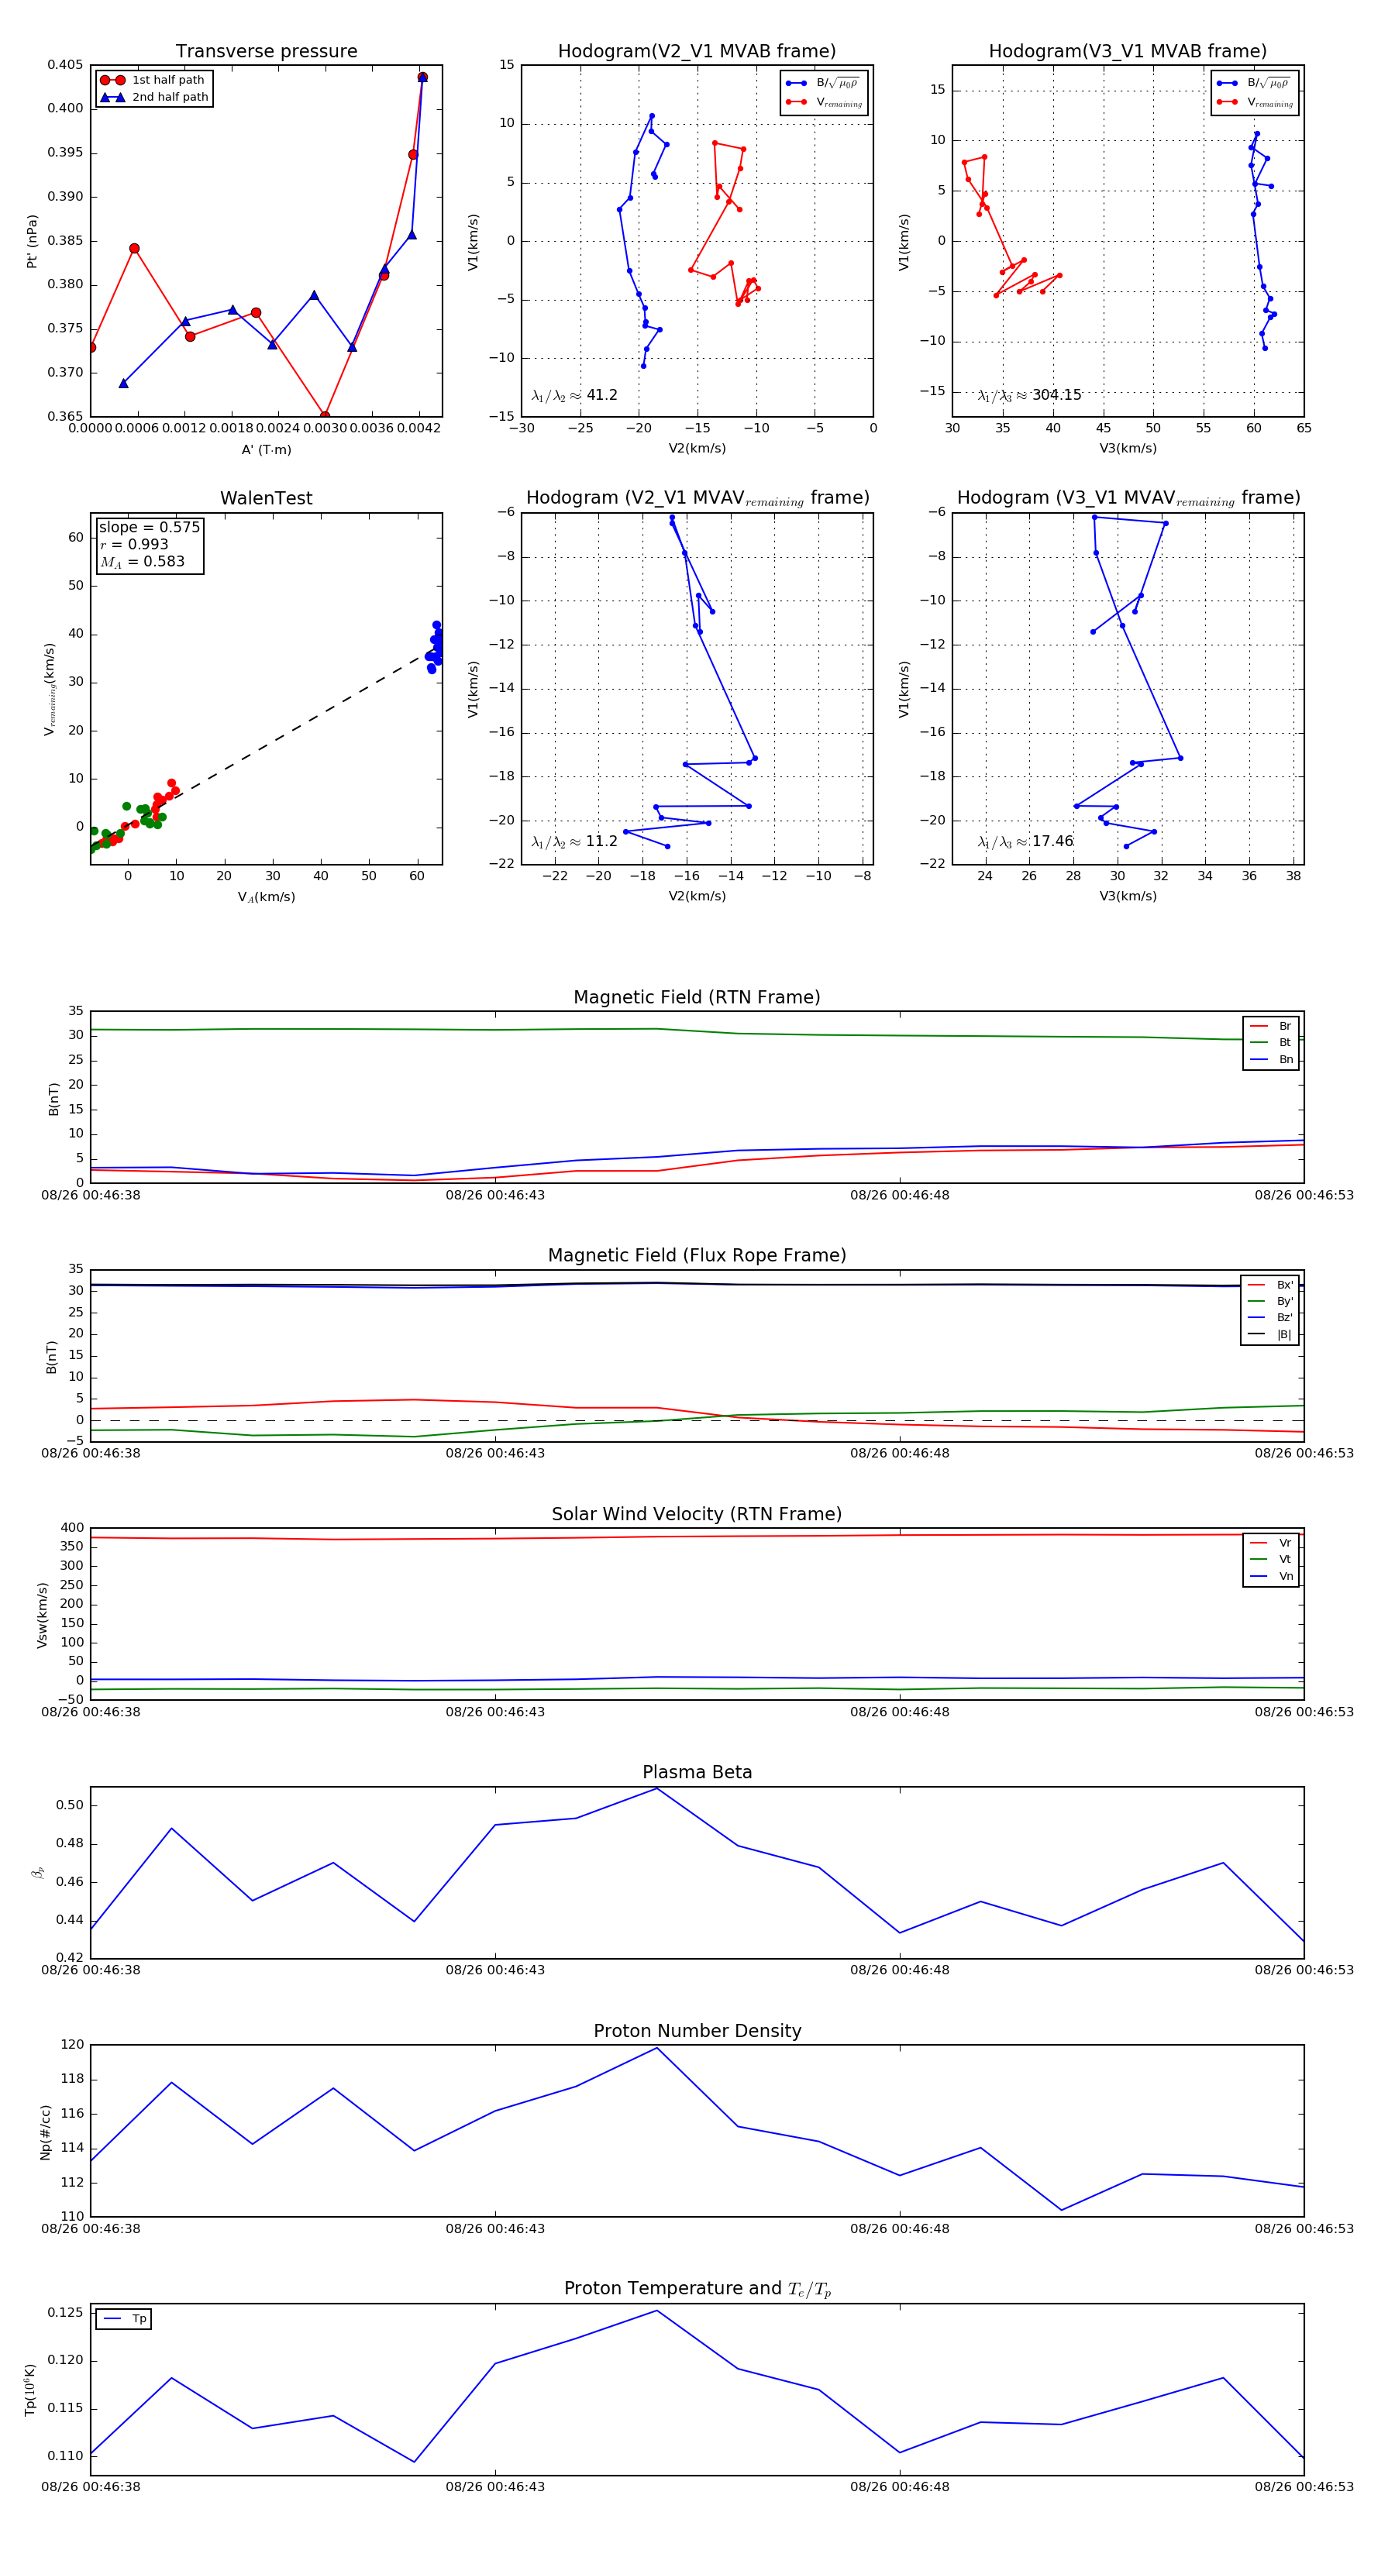Viewport: 1395px width, 2557px height.
Task: Click 'slope = 0.575' in the WalenTest box
Action: 149,527
